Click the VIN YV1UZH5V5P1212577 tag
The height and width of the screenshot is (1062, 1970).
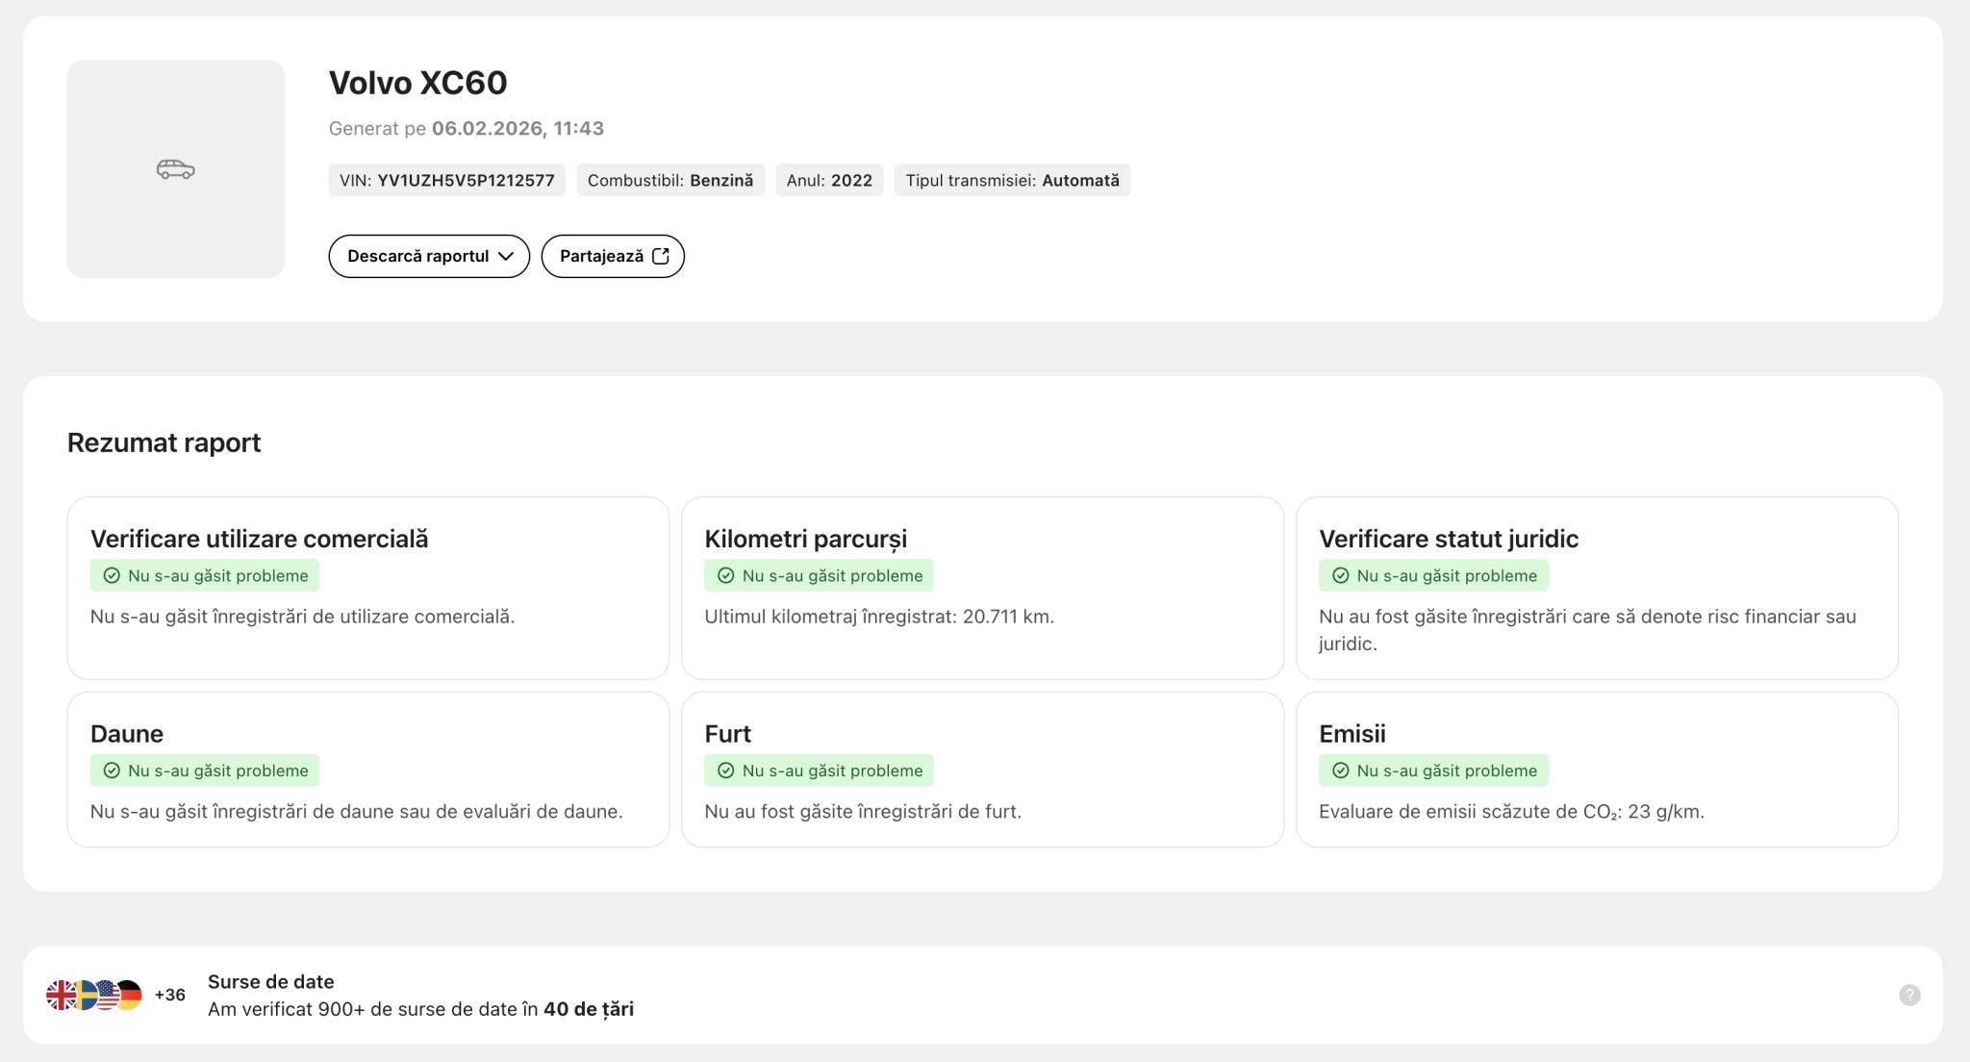(446, 180)
